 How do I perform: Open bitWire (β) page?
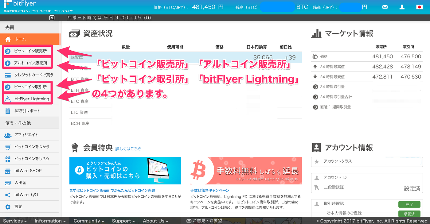pos(29,195)
